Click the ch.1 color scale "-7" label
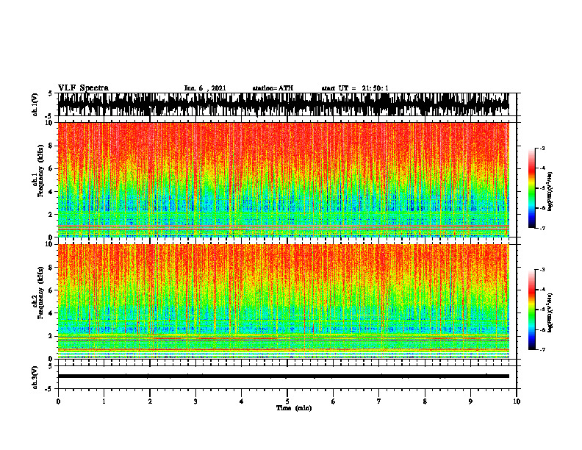Screen dimensions: 582x450 point(542,228)
